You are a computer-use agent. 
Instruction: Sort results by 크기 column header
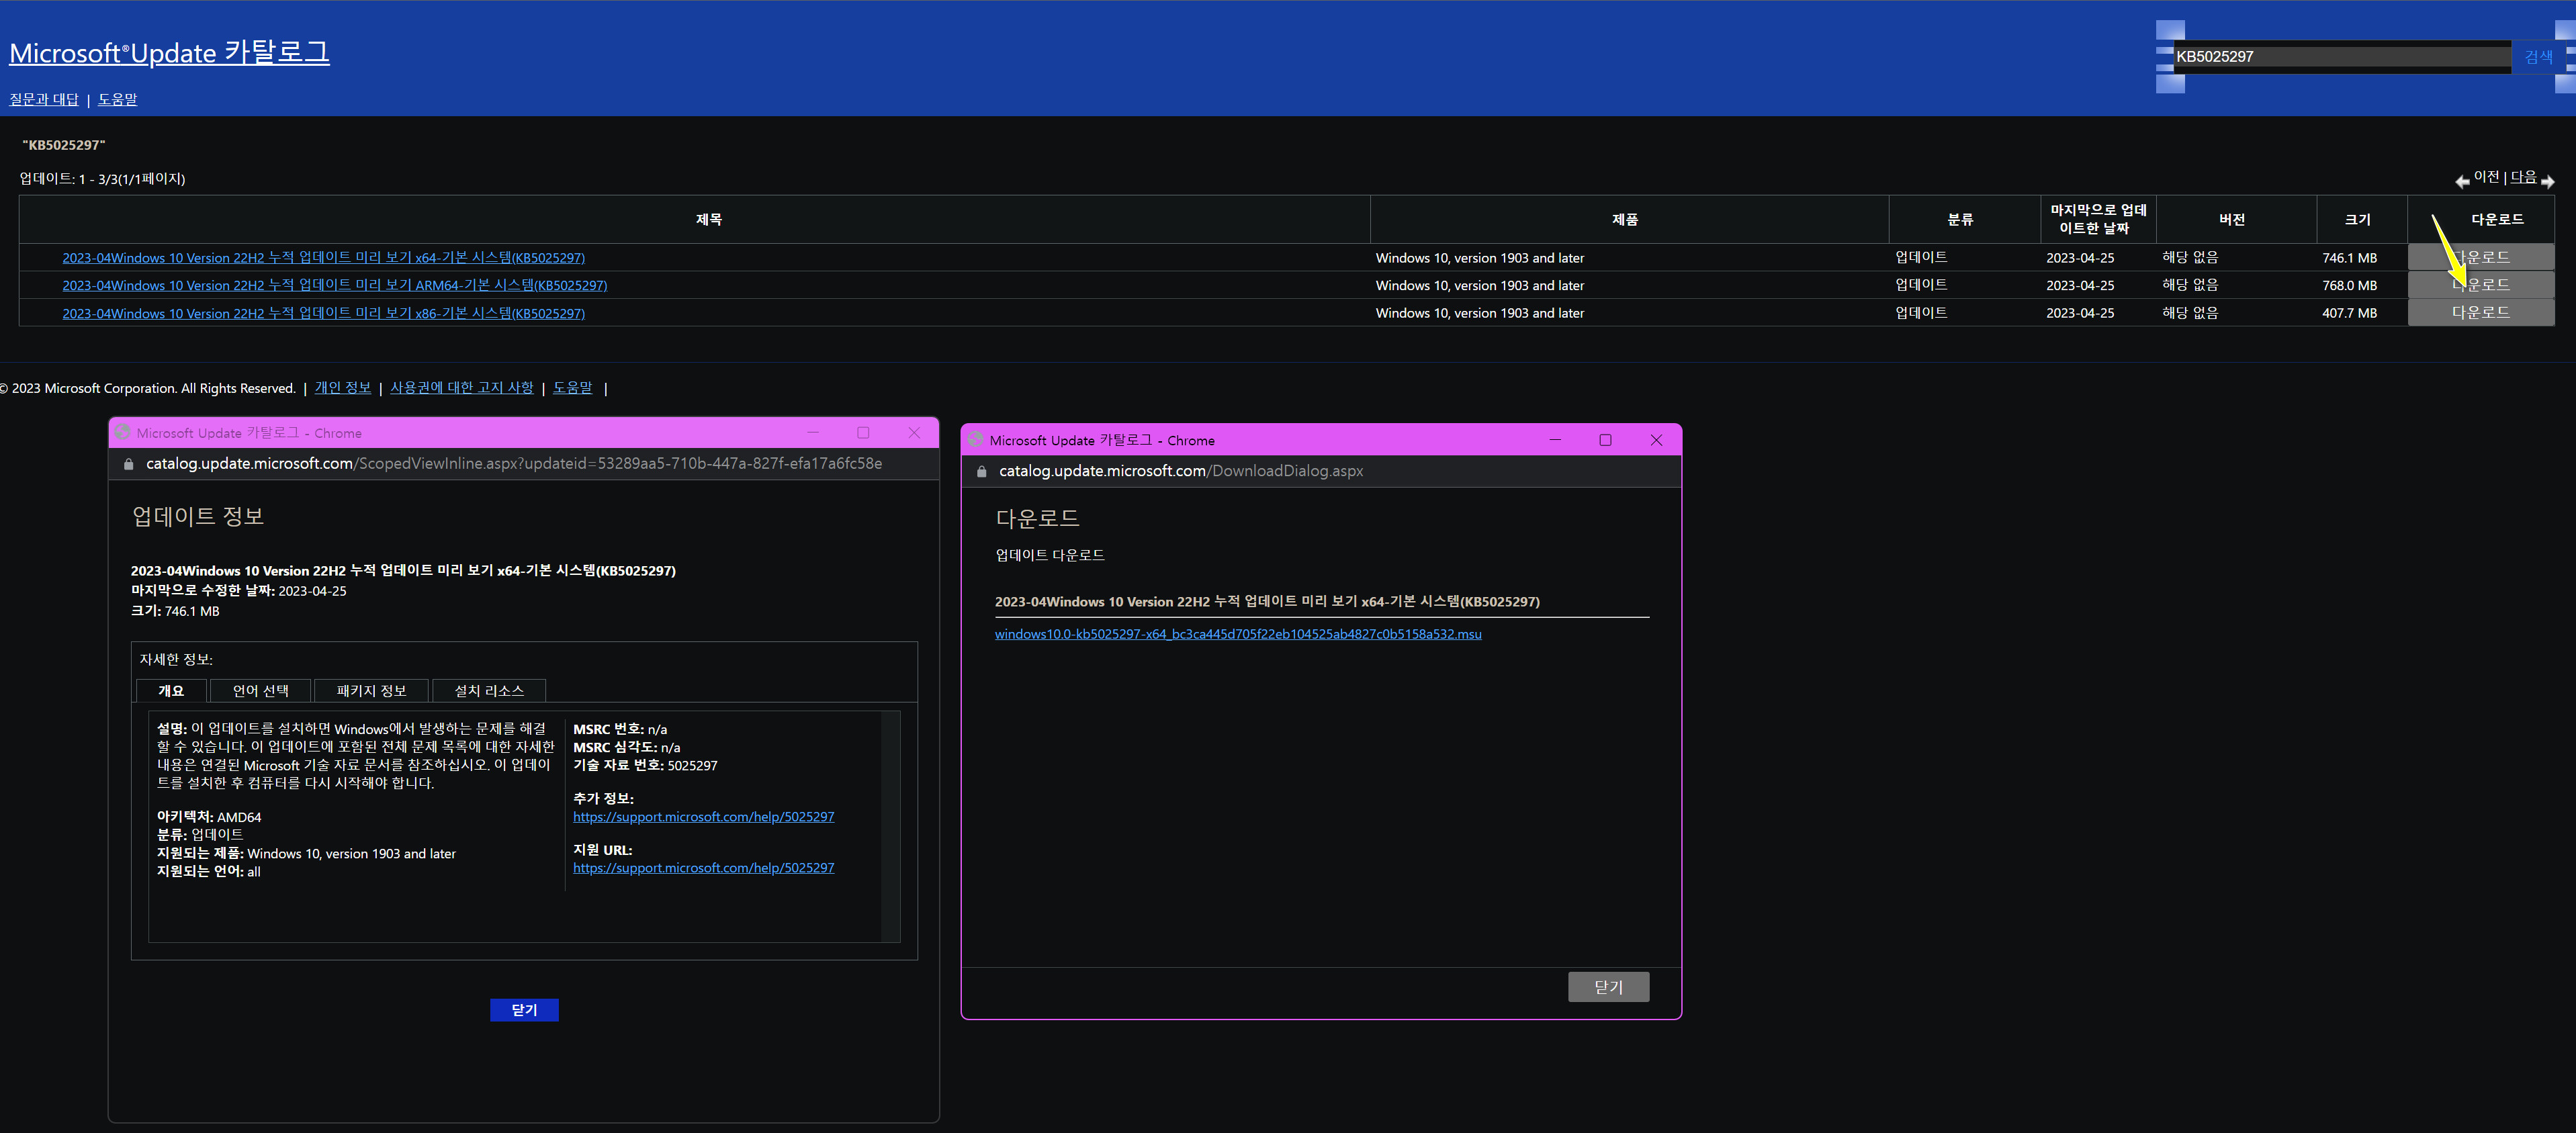[2358, 219]
